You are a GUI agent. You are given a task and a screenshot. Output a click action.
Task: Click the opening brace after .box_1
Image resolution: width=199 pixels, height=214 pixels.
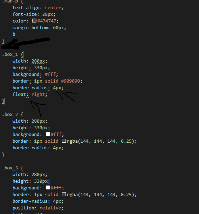(22, 54)
